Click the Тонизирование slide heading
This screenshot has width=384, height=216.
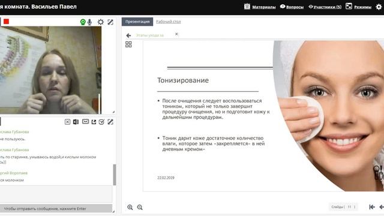click(183, 80)
